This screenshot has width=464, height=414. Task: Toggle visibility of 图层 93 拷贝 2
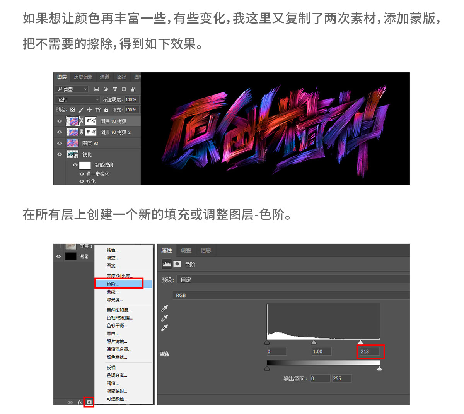click(60, 132)
